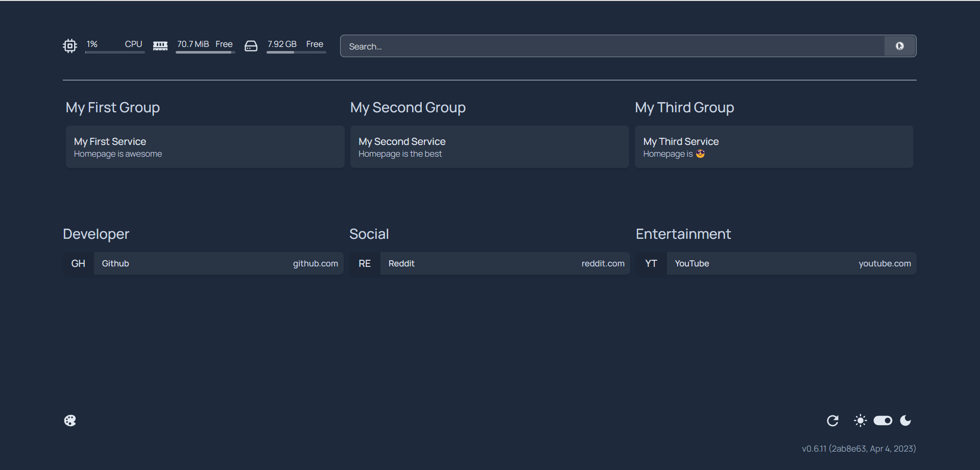The image size is (980, 470).
Task: Open the YouTube bookmark
Action: click(x=776, y=263)
